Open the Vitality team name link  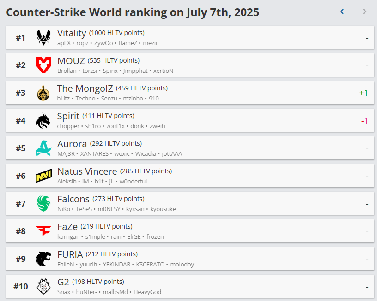72,33
